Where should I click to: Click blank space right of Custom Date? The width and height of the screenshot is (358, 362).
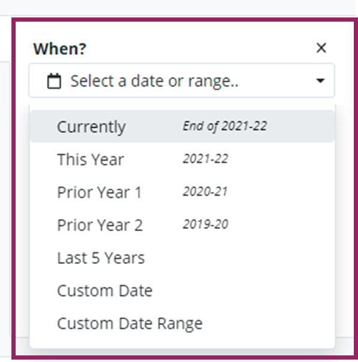(x=242, y=290)
